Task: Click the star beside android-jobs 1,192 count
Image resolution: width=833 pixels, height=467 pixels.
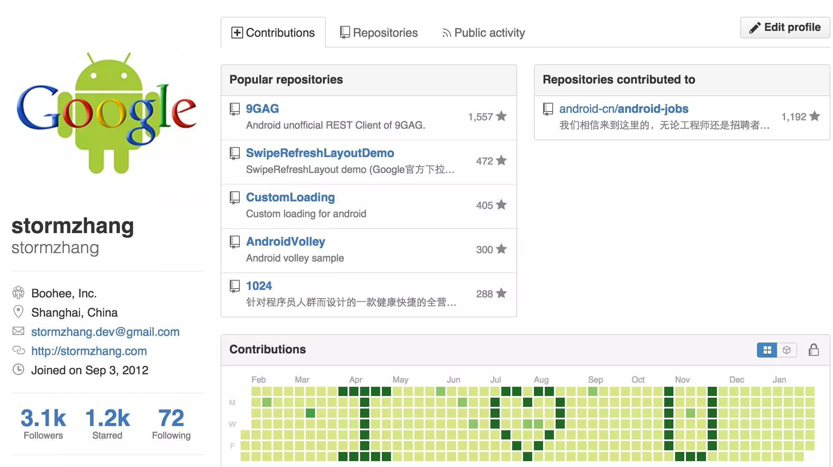Action: 815,116
